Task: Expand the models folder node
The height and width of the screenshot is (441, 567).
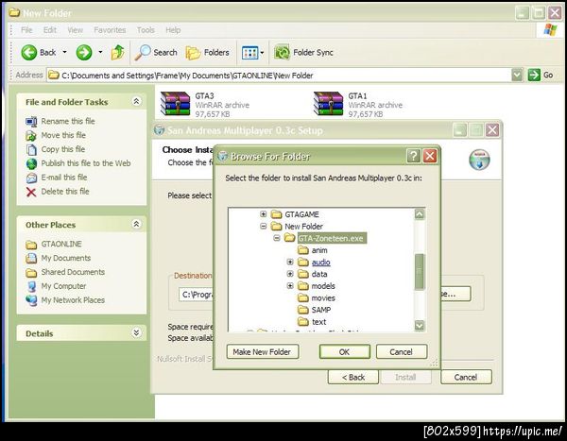Action: [290, 285]
